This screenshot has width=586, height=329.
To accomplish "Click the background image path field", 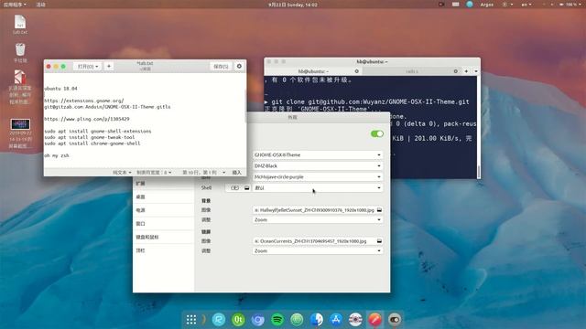I will click(318, 210).
